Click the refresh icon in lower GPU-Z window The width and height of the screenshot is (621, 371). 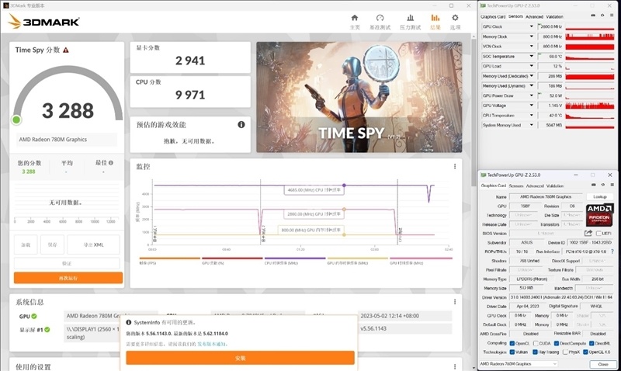pos(603,185)
